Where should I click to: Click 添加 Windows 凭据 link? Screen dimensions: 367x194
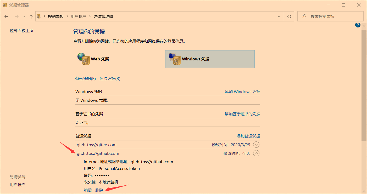242,92
